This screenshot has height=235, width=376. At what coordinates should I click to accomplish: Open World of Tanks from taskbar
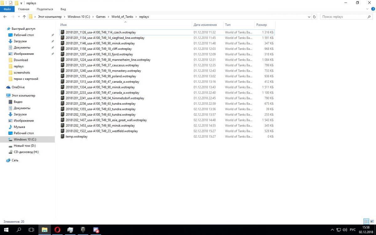[x=83, y=230]
